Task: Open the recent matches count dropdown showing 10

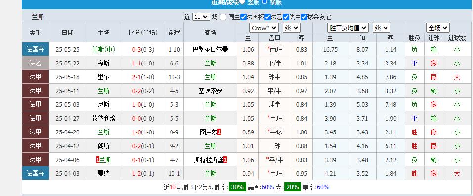Action: pyautogui.click(x=201, y=17)
